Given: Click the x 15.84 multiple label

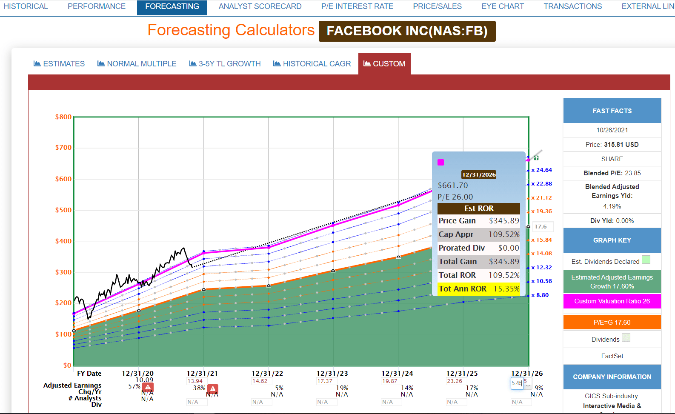Looking at the screenshot, I should 541,240.
